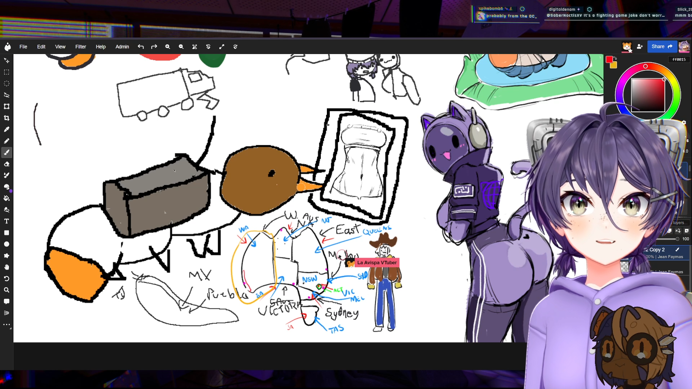Click the blue Share button
The height and width of the screenshot is (389, 692).
point(662,46)
